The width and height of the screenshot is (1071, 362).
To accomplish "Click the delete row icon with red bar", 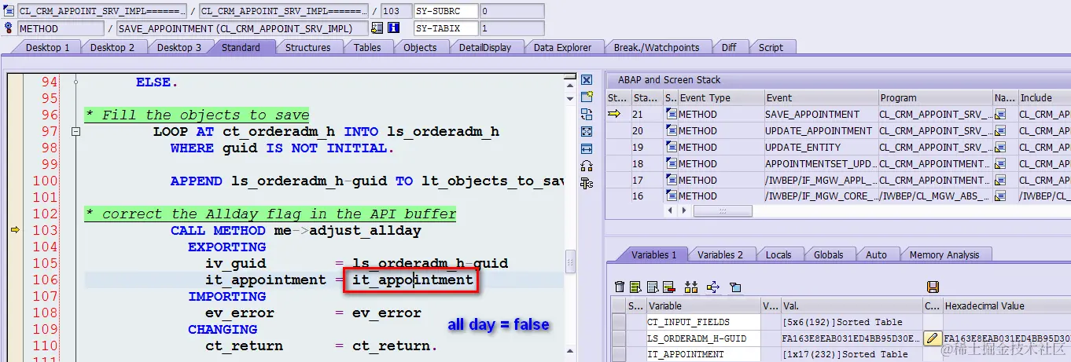I will coord(669,287).
